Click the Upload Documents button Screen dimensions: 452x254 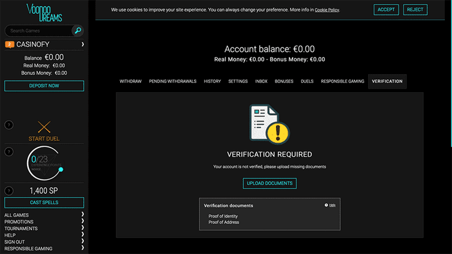pyautogui.click(x=269, y=183)
